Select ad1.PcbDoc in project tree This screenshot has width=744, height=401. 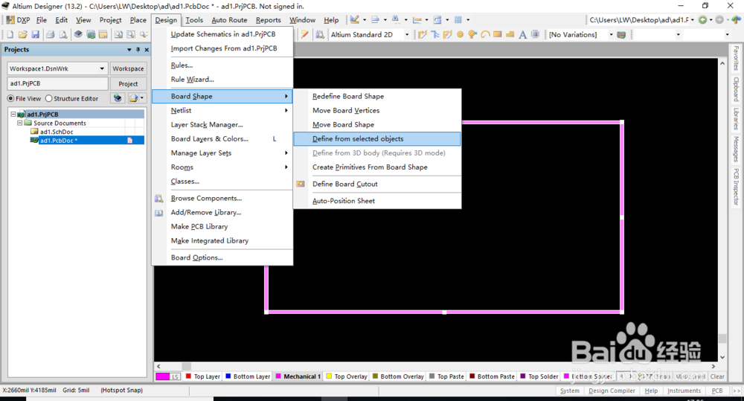58,141
